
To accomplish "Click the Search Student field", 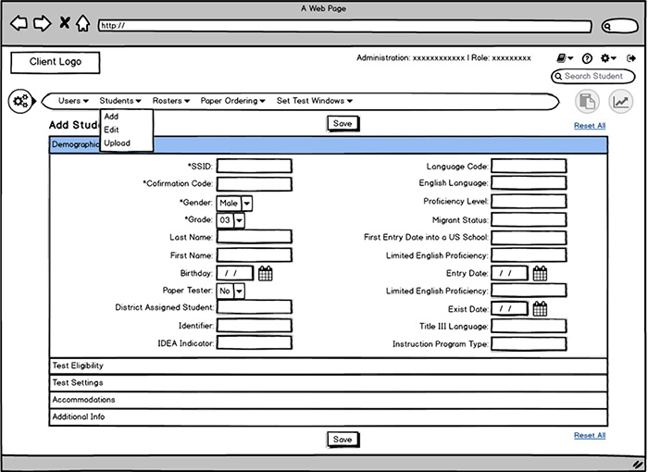I will (x=593, y=76).
